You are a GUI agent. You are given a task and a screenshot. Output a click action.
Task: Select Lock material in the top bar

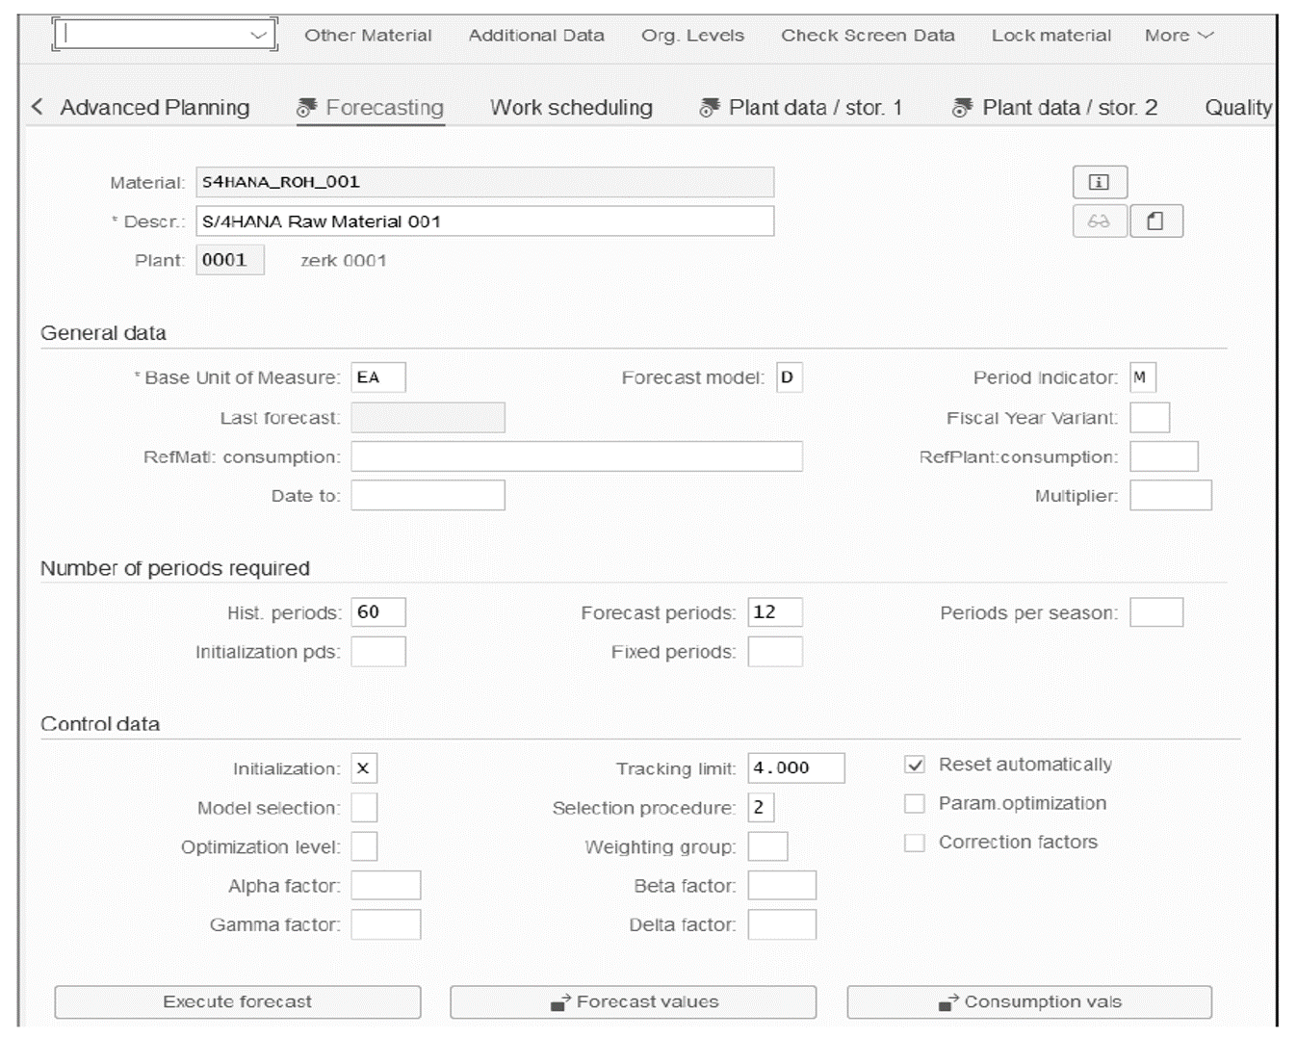pos(1051,35)
